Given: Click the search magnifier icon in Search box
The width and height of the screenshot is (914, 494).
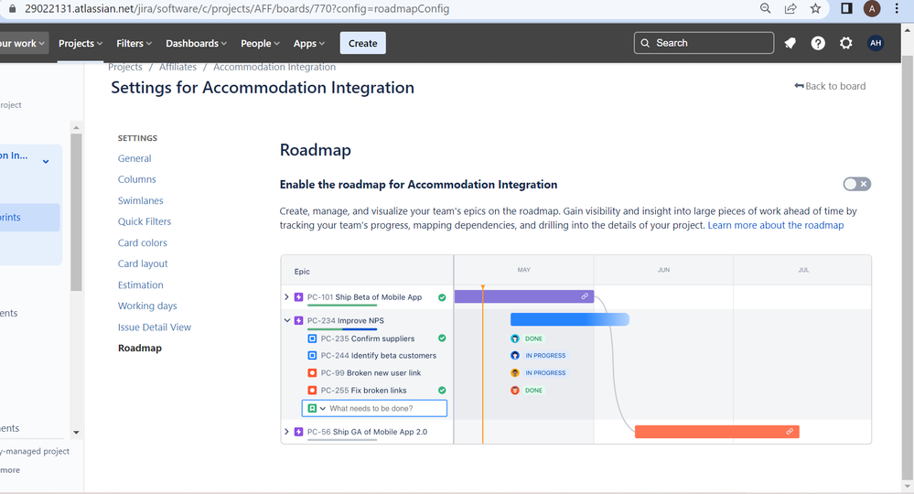Looking at the screenshot, I should click(645, 43).
